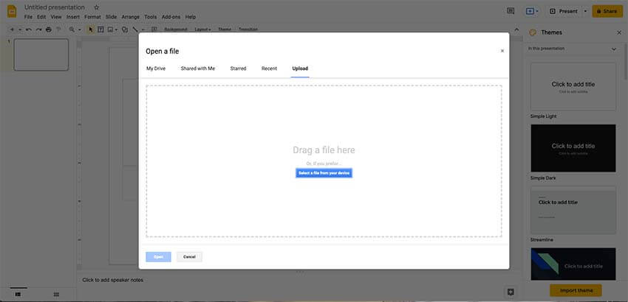Click the undo arrow icon
The width and height of the screenshot is (628, 302).
[x=29, y=29]
